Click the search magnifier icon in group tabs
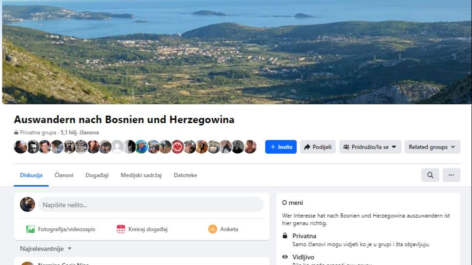Image resolution: width=472 pixels, height=265 pixels. 430,175
